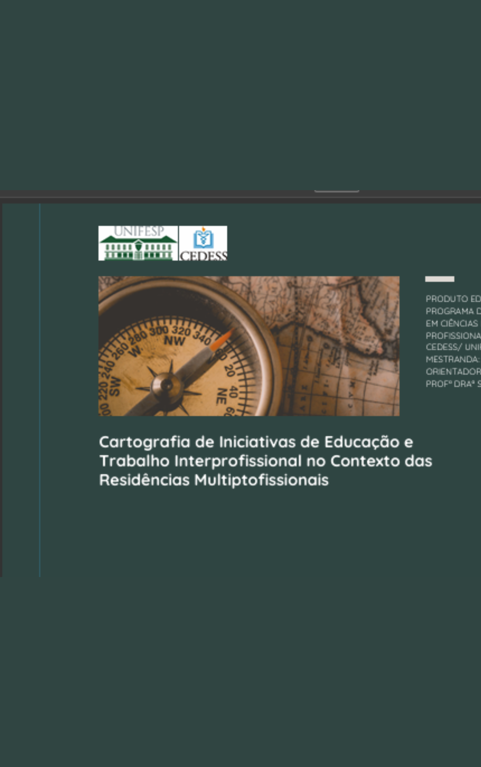The width and height of the screenshot is (481, 767).
Task: Click the UNIFESP logo
Action: pos(138,243)
